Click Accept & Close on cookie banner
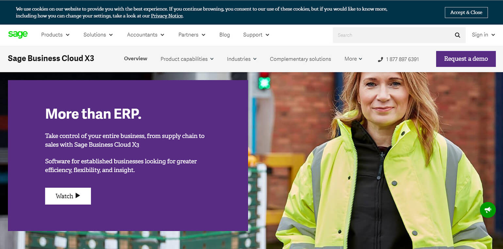Viewport: 503px width, 249px height. 466,12
